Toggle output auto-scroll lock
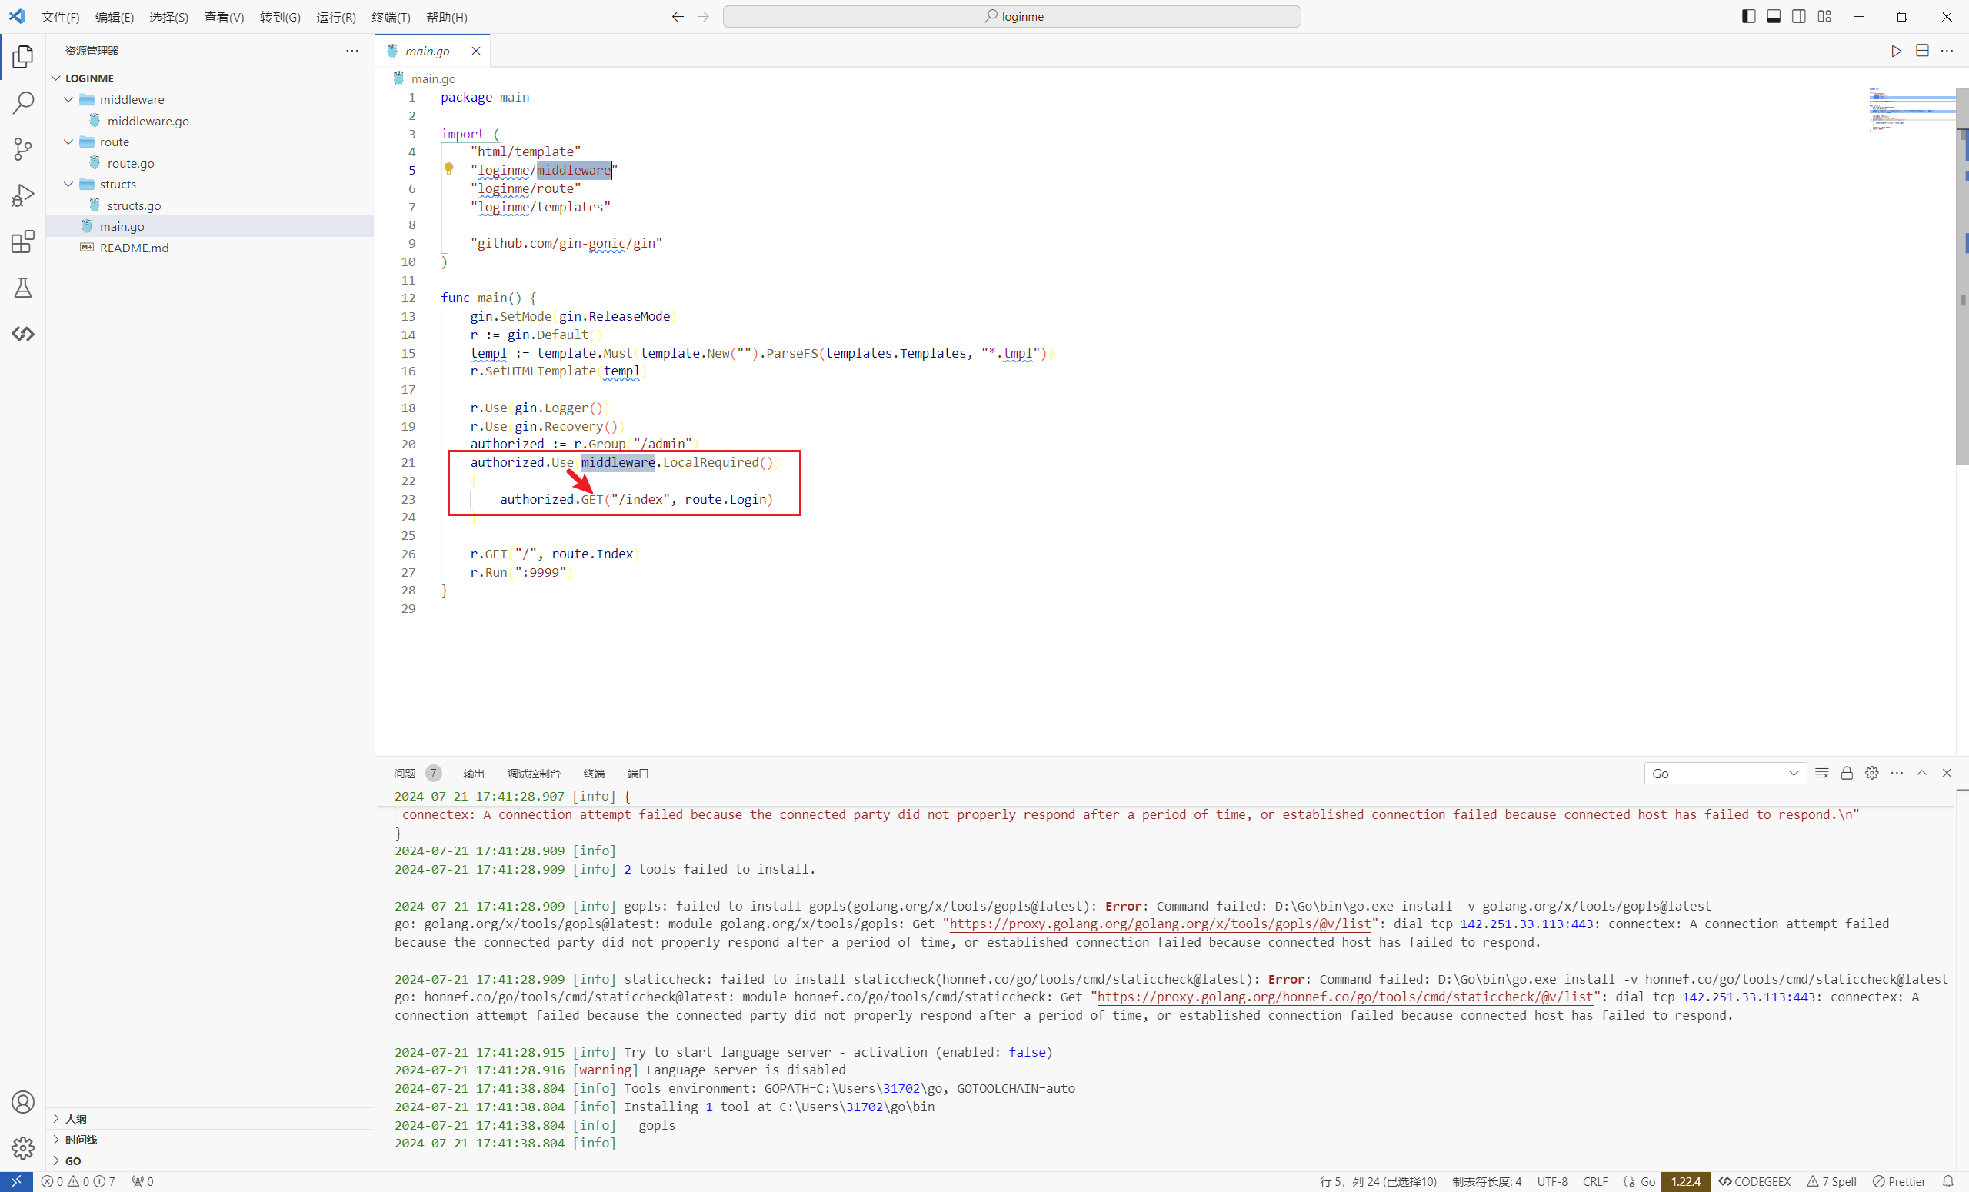Screen dimensions: 1969x1192 1847,773
